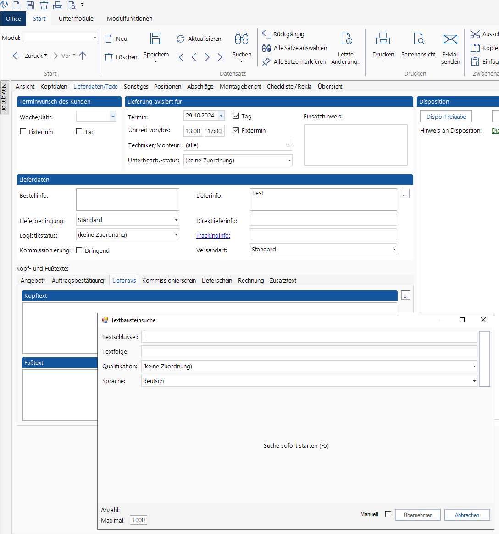Go to the next record

click(207, 57)
